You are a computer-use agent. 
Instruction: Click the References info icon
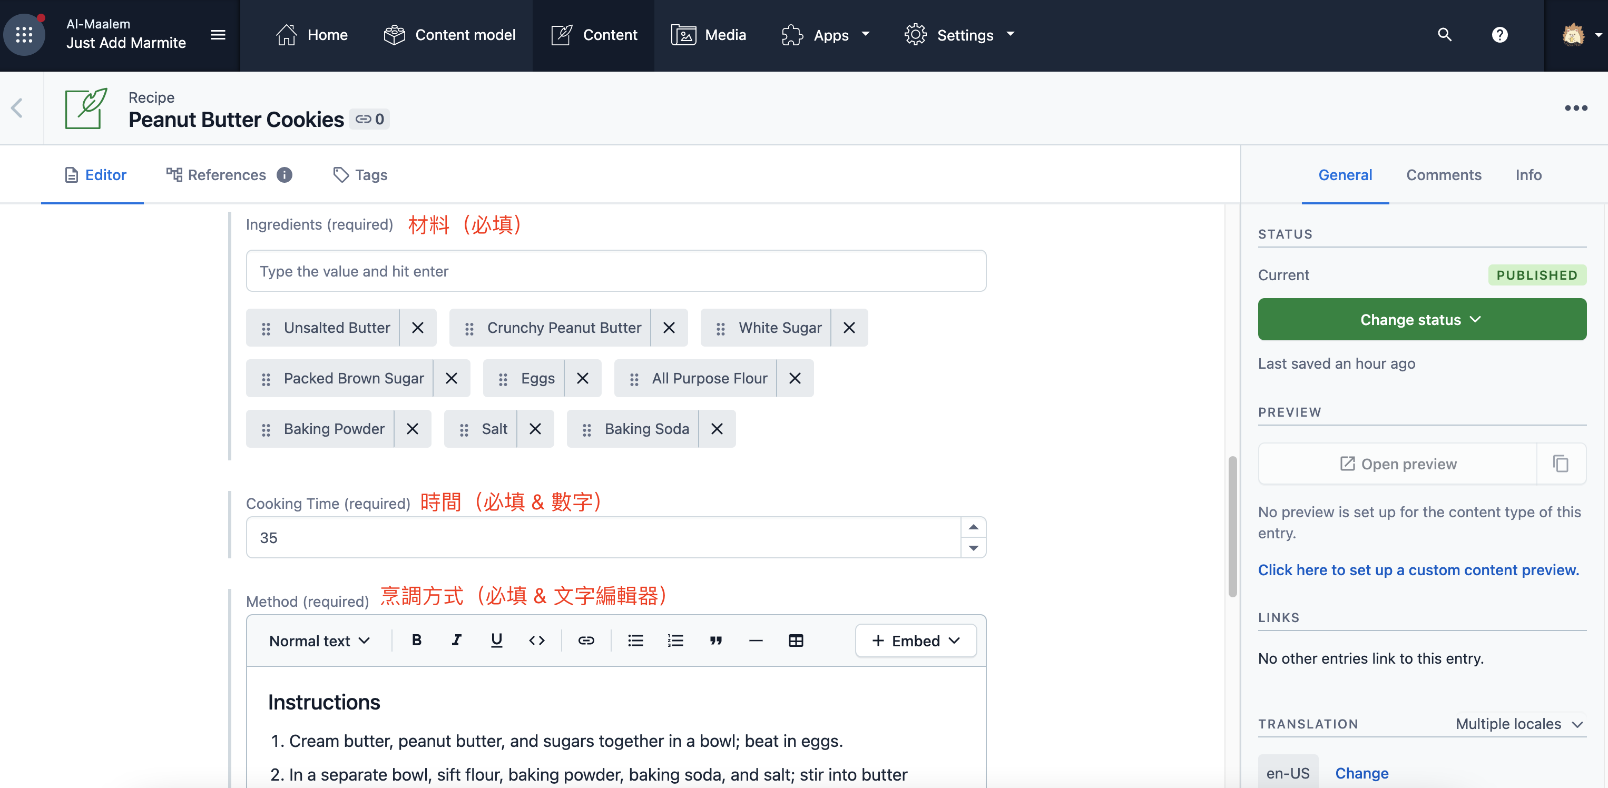(285, 175)
